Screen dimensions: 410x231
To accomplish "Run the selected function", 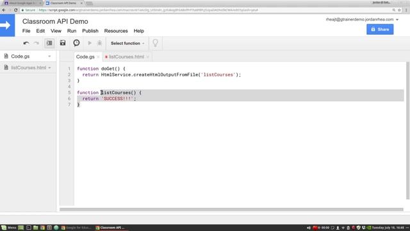I will [x=90, y=43].
